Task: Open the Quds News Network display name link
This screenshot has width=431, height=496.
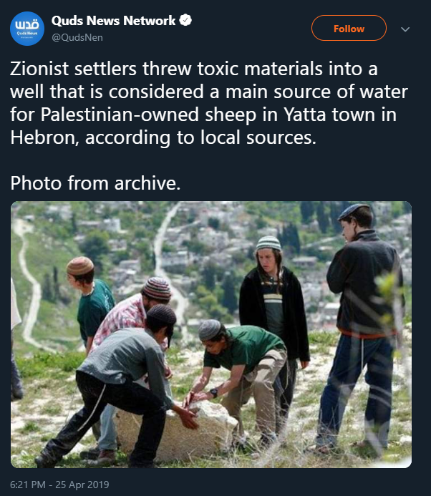Action: (x=113, y=21)
